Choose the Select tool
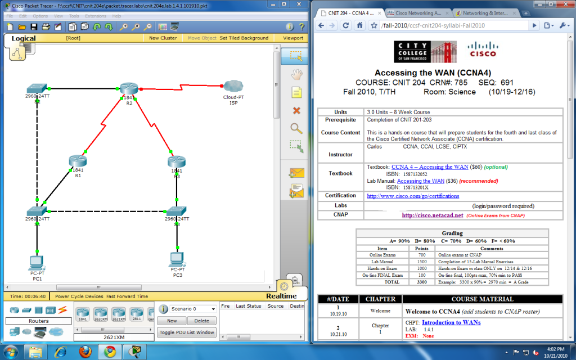 pyautogui.click(x=296, y=56)
